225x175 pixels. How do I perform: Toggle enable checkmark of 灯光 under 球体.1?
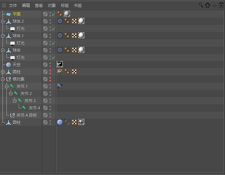[x=54, y=43]
